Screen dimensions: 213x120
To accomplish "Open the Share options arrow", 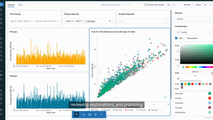I will tap(205, 5).
